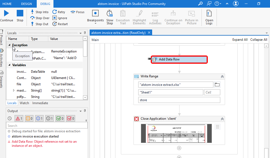The height and width of the screenshot is (158, 270).
Task: Click the invoice screenshot thumbnail
Action: 176,133
